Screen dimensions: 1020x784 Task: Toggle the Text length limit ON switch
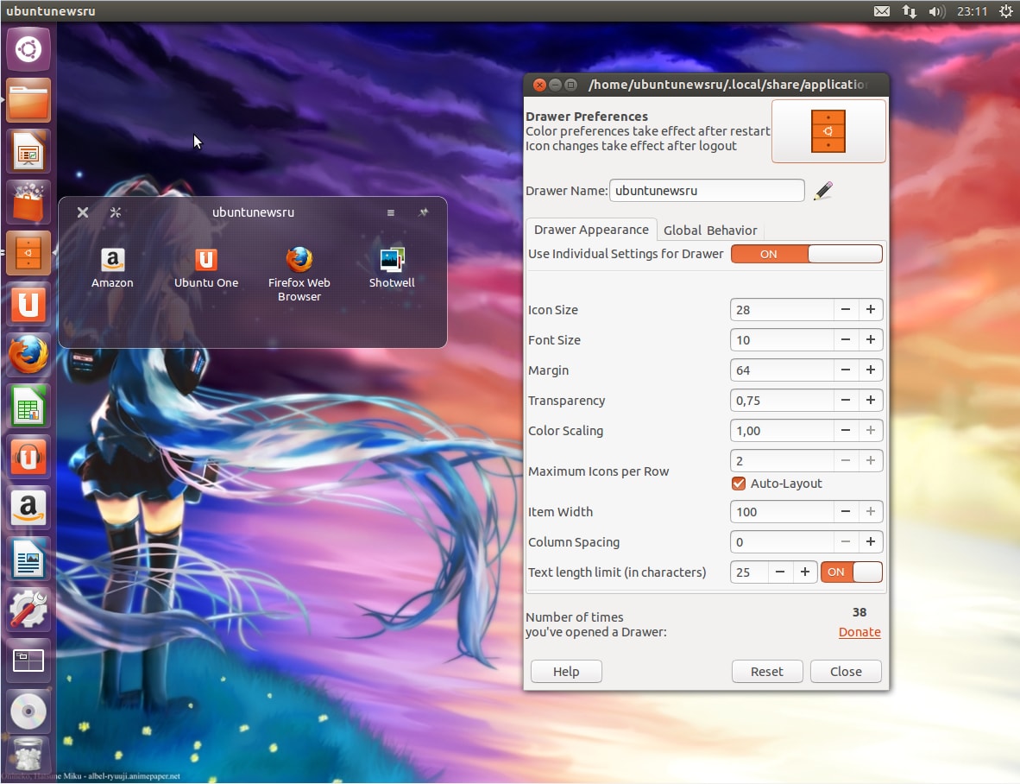(x=852, y=572)
